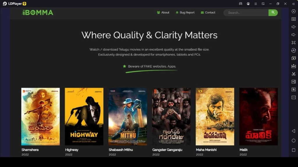Open LDPlayer gamepad icon in title bar
Screen dimensions: 298x167
coord(241,3)
